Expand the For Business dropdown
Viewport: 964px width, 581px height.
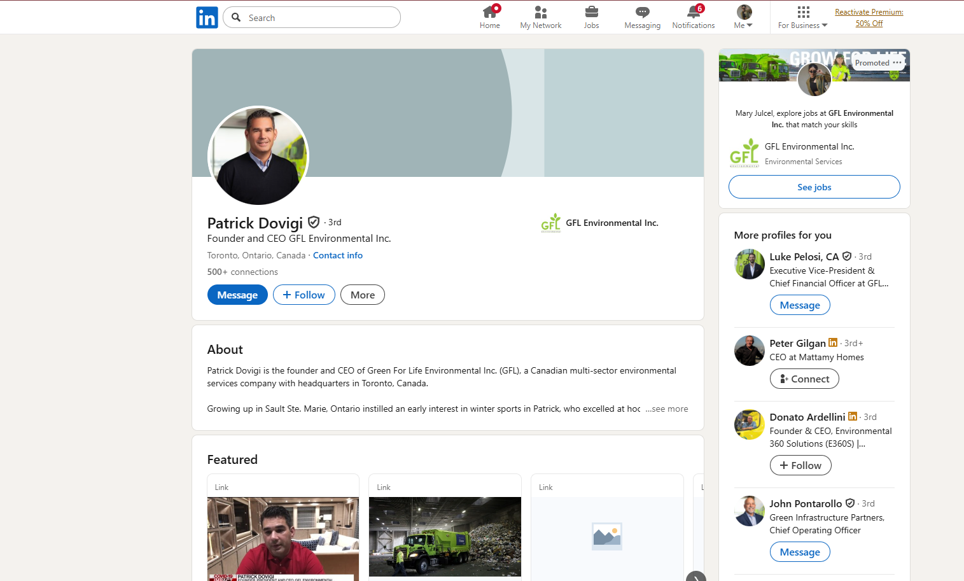pos(802,17)
